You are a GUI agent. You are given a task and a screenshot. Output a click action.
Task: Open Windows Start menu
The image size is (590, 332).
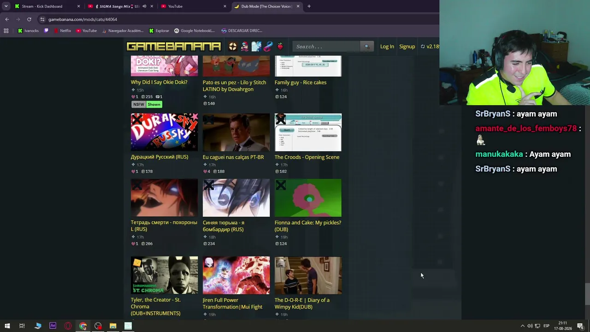click(x=7, y=326)
